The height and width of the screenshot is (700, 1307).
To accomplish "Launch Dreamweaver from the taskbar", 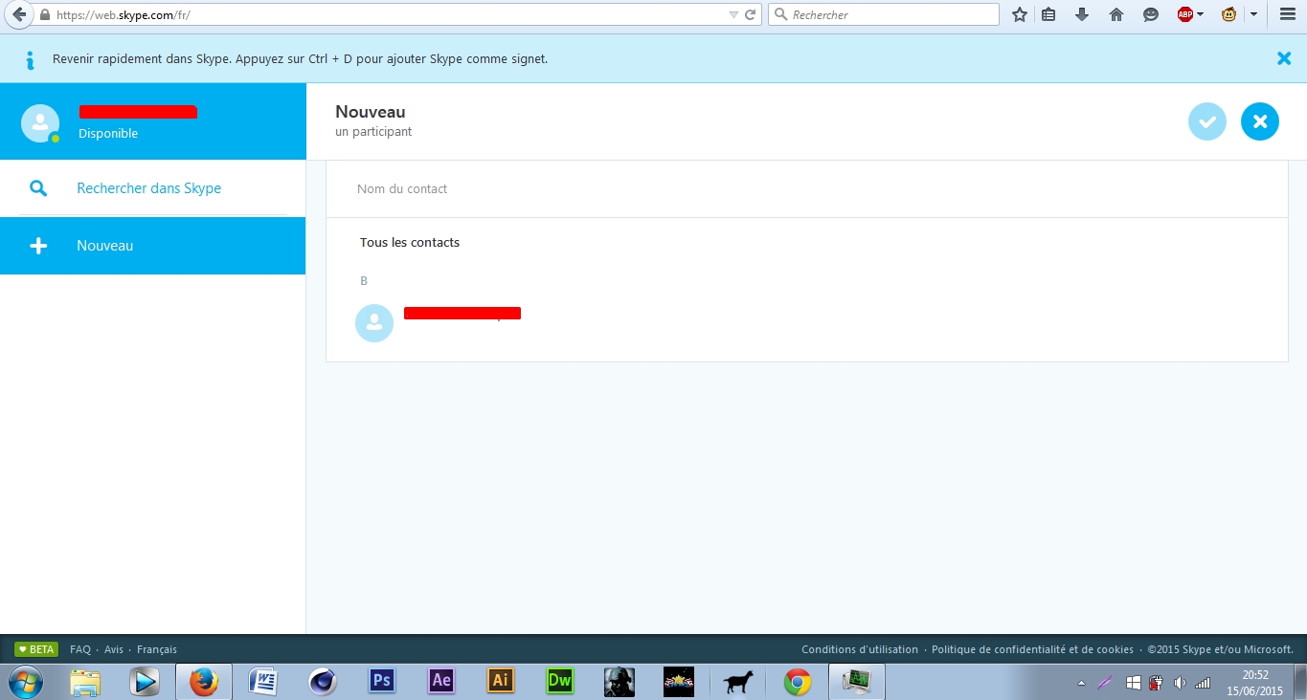I will coord(559,681).
